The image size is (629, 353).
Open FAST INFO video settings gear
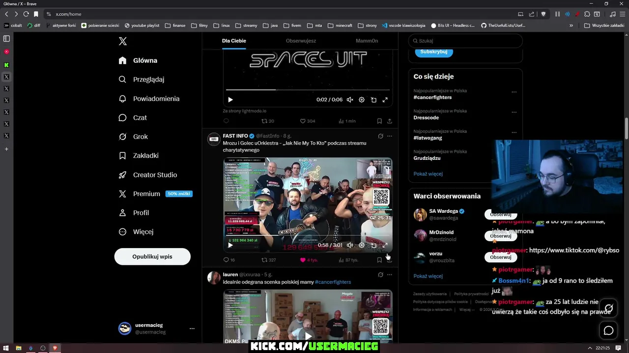362,245
